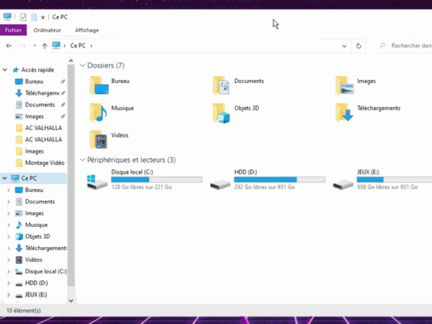Open the Vidéos folder
The image size is (432, 324).
pos(120,135)
